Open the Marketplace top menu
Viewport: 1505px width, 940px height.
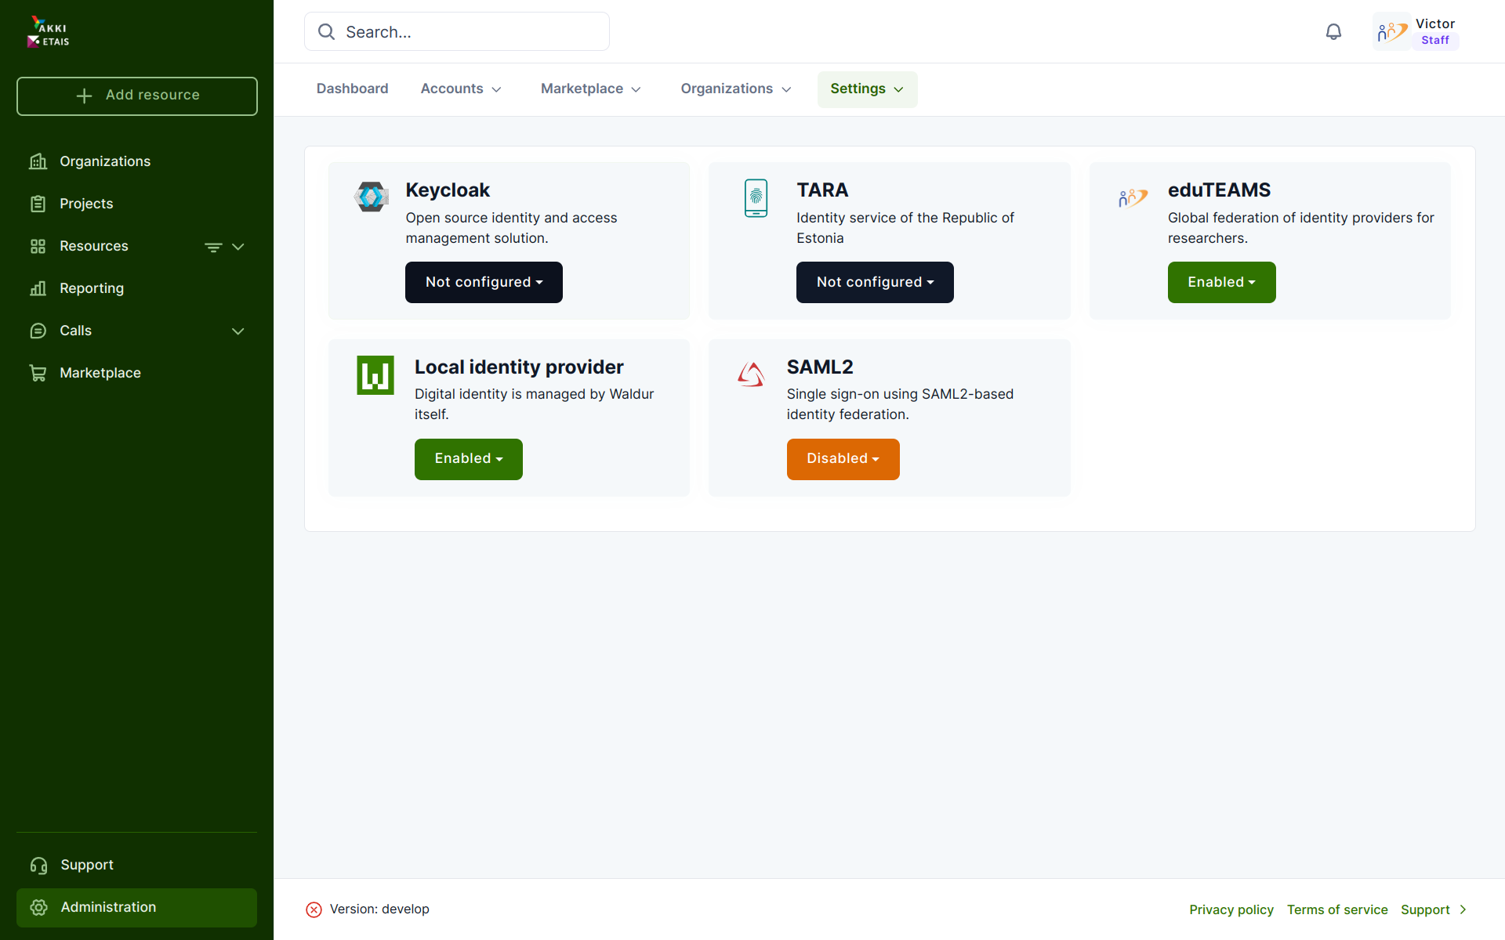591,89
